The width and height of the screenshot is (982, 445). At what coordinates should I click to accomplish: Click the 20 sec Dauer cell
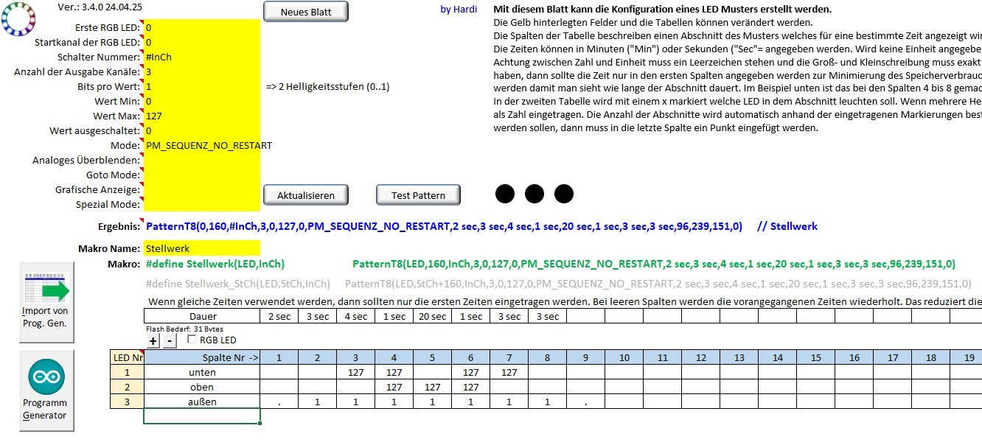[432, 316]
